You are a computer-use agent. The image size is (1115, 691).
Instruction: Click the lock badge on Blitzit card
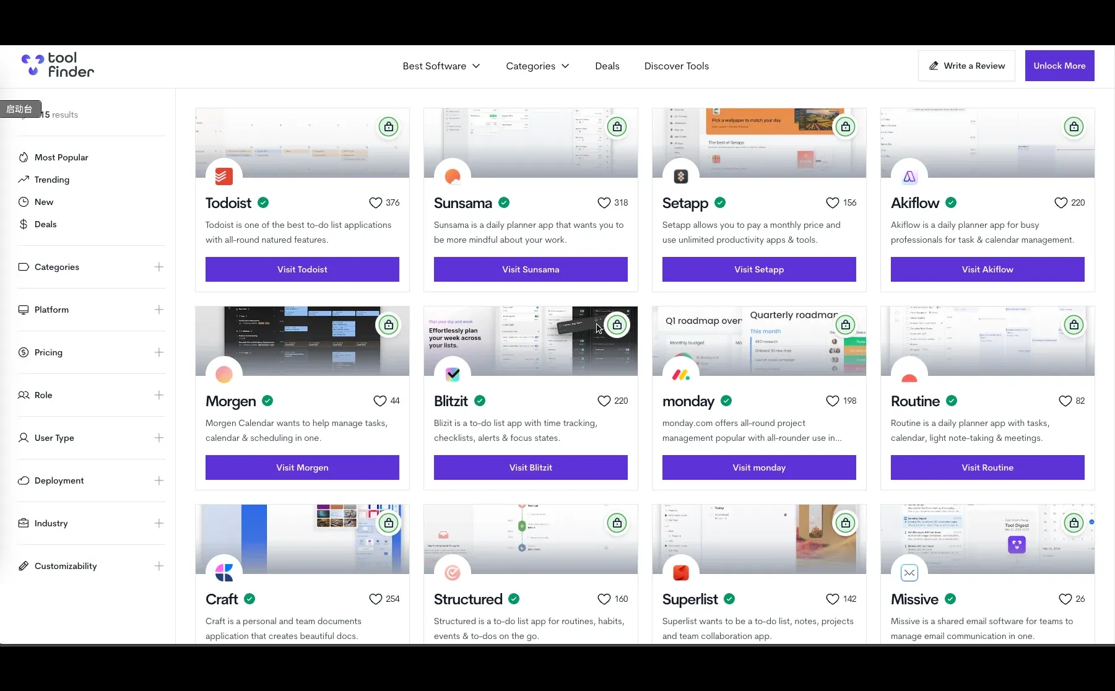pyautogui.click(x=617, y=325)
